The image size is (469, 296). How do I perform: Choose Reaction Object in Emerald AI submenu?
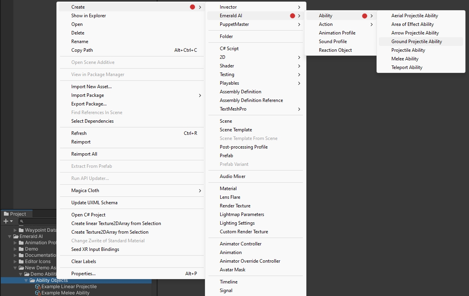pos(335,50)
